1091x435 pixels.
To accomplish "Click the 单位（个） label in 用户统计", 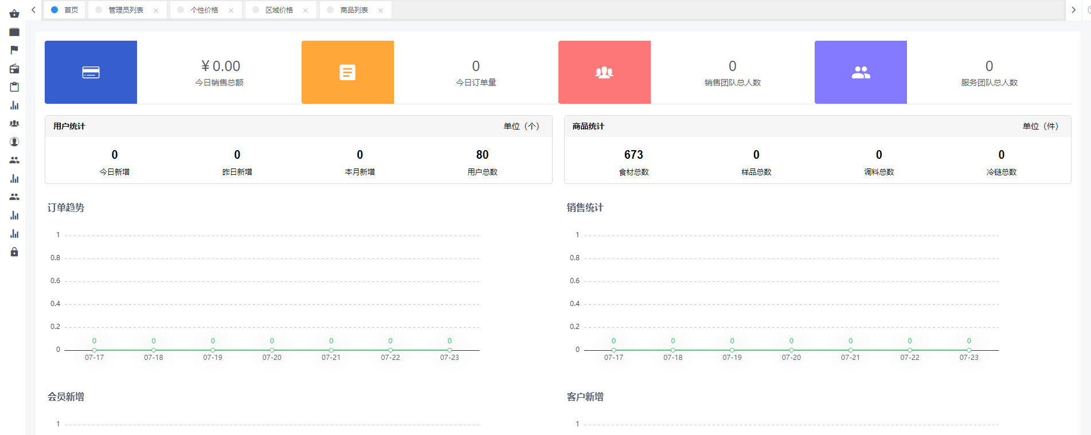I will click(x=522, y=126).
